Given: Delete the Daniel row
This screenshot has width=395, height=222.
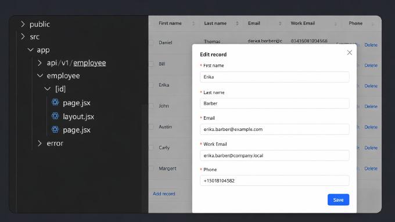Looking at the screenshot, I should (371, 45).
